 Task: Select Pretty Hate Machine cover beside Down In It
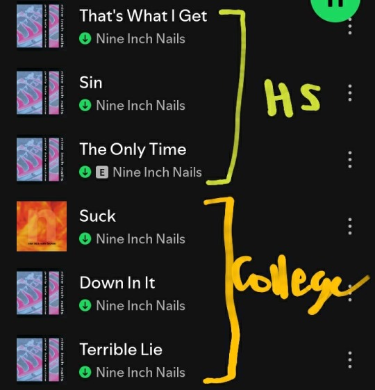click(x=42, y=293)
